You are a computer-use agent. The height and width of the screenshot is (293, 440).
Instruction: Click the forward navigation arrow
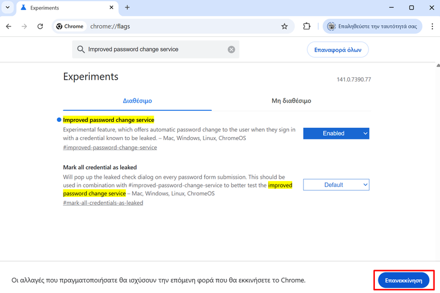click(25, 26)
